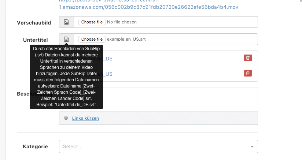The width and height of the screenshot is (302, 160).
Task: Click the SubRip tooltip help text
Action: [66, 77]
